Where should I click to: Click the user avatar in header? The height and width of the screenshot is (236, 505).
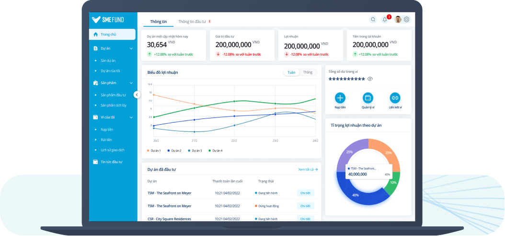[x=398, y=20]
